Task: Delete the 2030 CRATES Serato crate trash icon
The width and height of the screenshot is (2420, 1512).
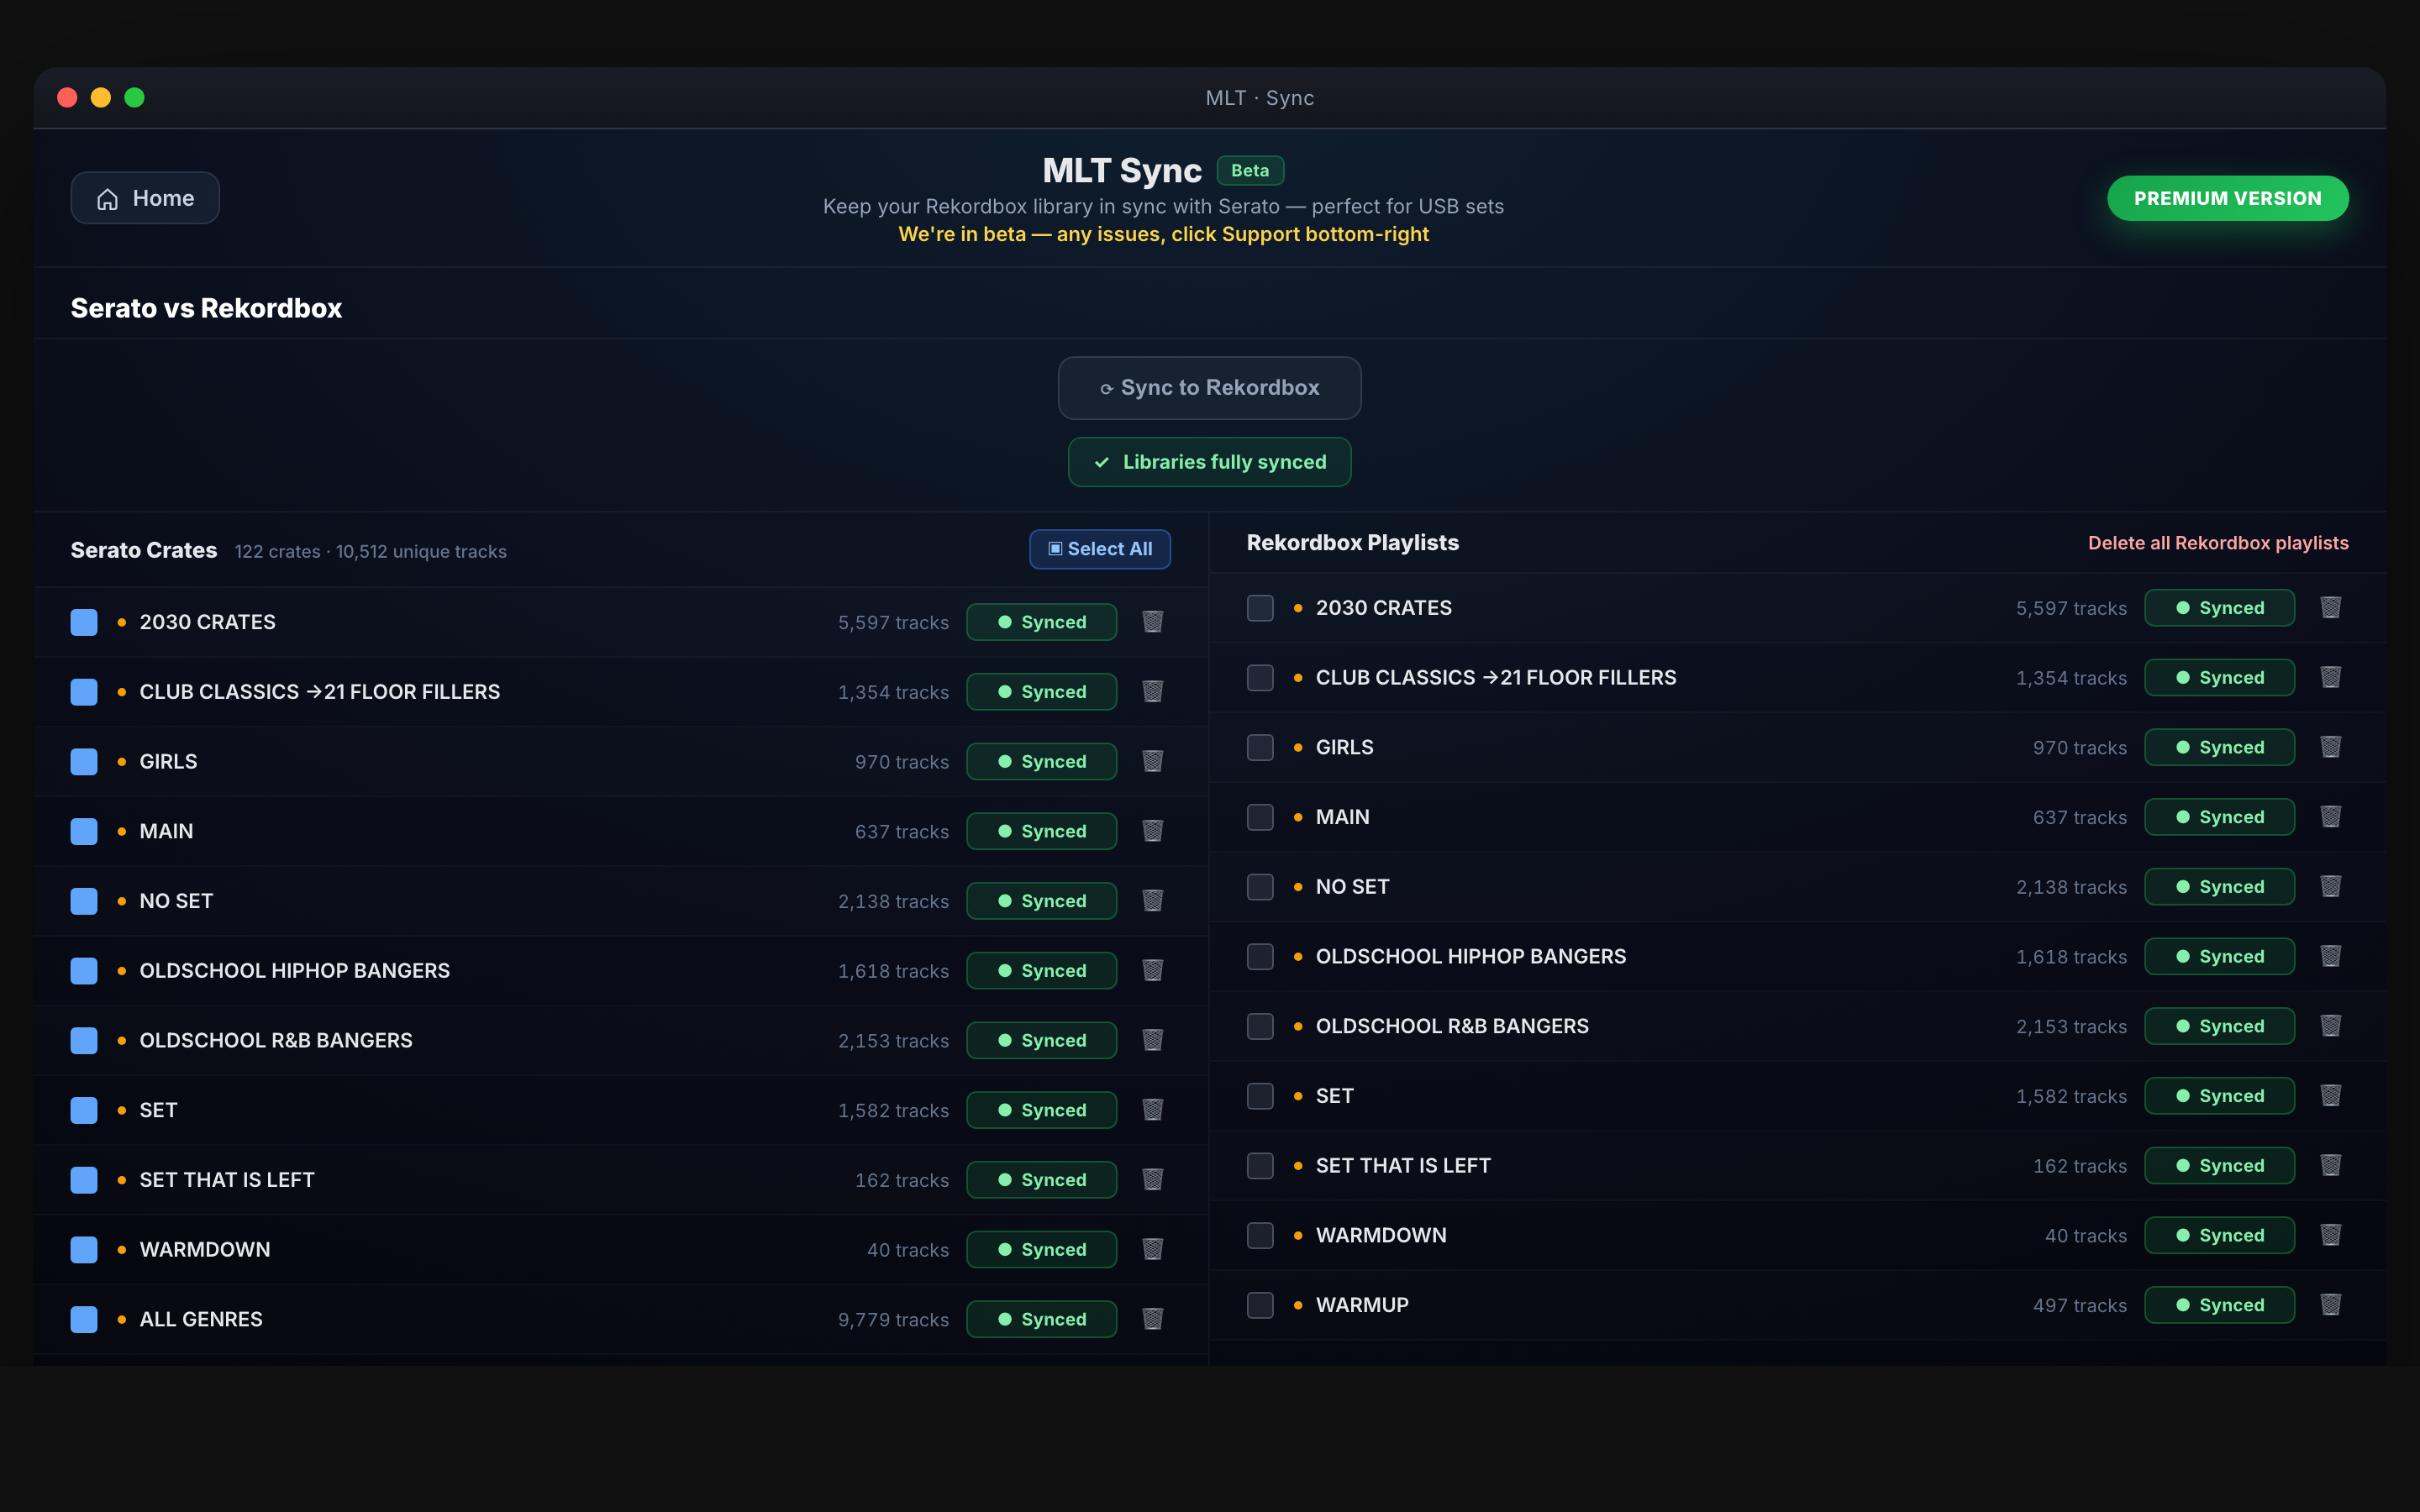Action: 1152,622
